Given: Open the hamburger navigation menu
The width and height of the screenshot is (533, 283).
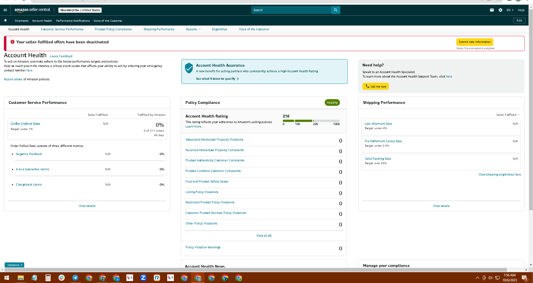Looking at the screenshot, I should pyautogui.click(x=5, y=10).
